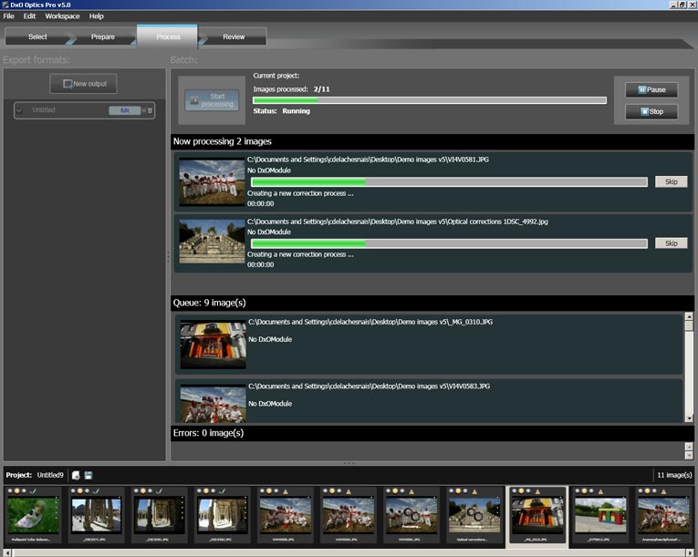Click yellow rating dot above colorful playhouse thumbnail
Viewport: 698px width, 557px height.
(585, 491)
